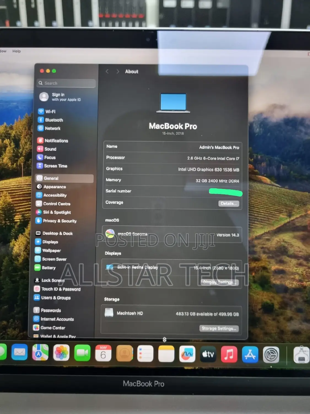Open Screen Time settings
The width and height of the screenshot is (310, 414).
[52, 166]
